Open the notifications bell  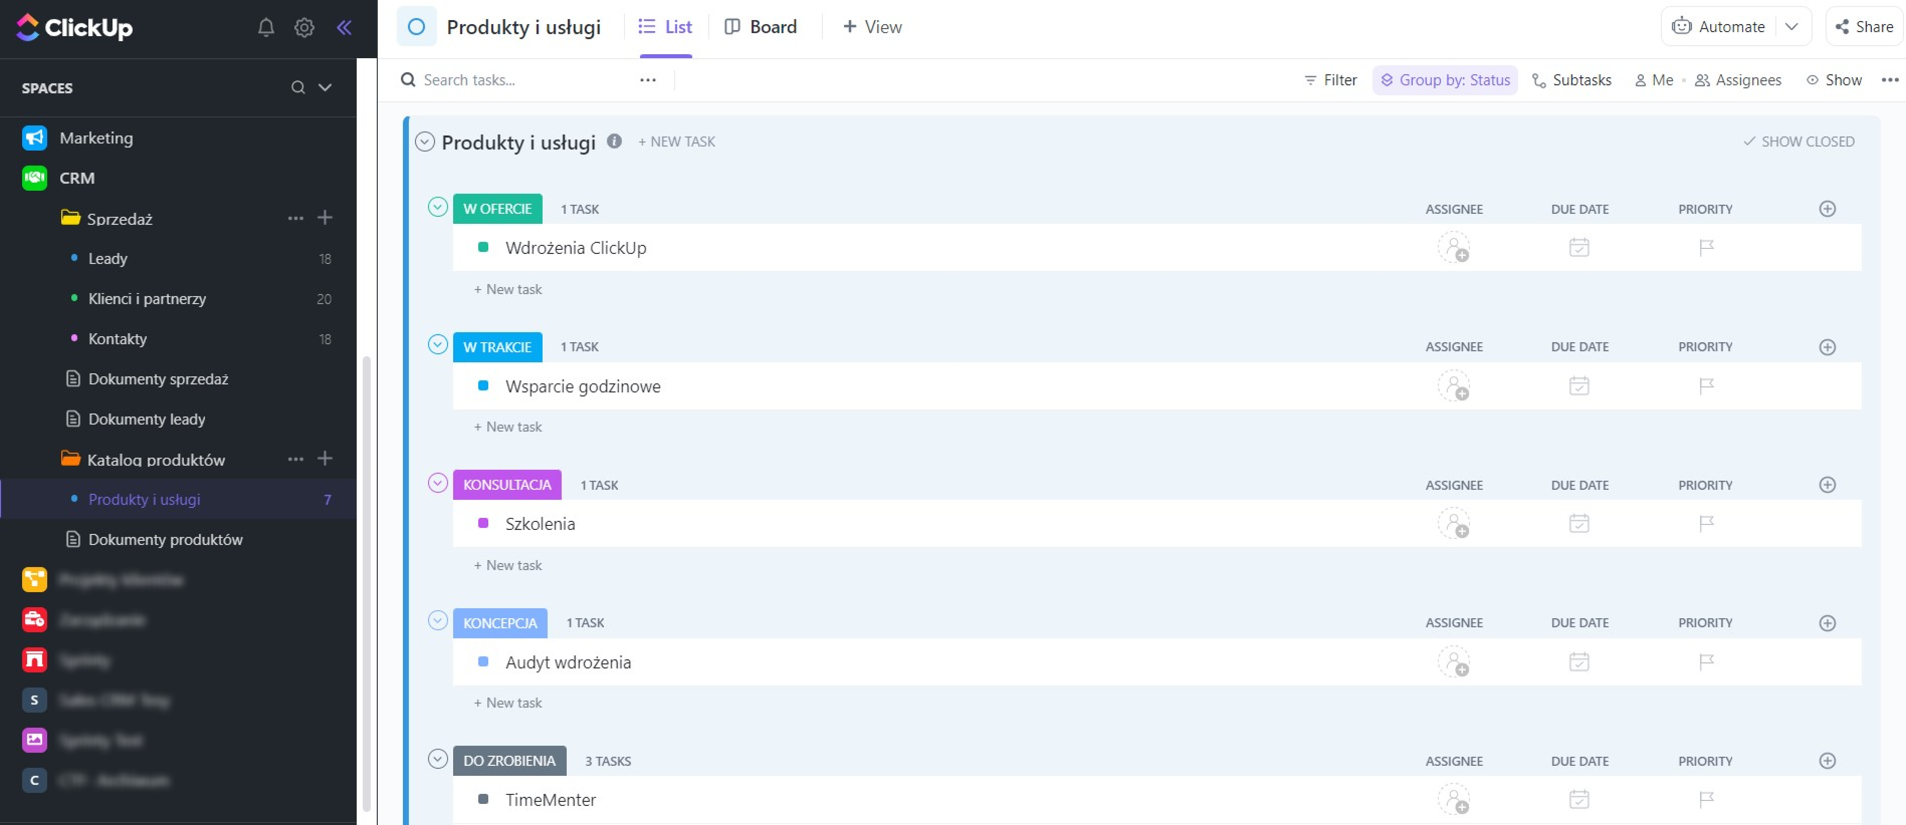pos(266,28)
